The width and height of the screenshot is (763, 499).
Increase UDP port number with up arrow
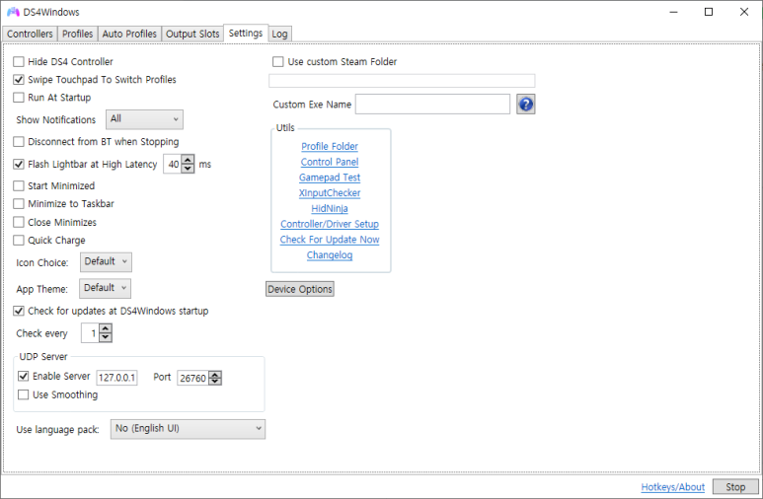click(x=215, y=374)
